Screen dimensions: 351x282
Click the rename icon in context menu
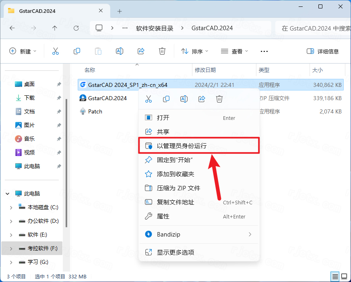point(184,99)
